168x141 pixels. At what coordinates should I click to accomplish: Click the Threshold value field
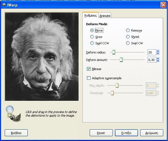(151, 93)
